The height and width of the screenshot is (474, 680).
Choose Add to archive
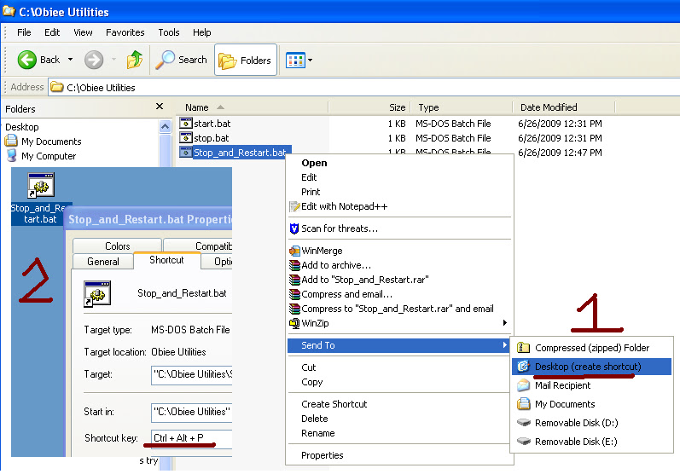336,265
